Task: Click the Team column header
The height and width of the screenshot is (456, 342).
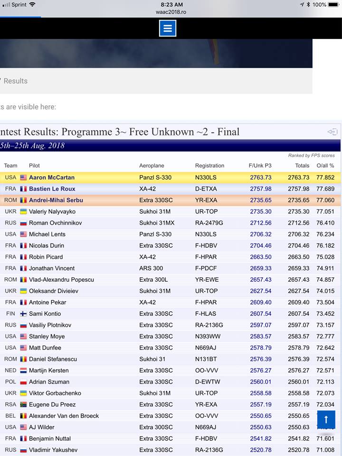Action: tap(10, 165)
